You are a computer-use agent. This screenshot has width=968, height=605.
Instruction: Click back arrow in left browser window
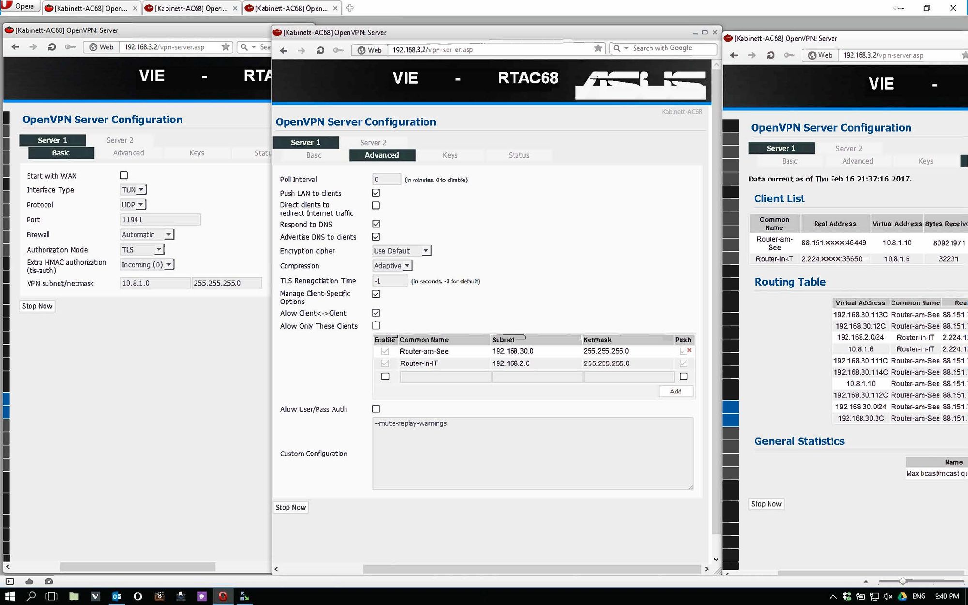coord(15,47)
